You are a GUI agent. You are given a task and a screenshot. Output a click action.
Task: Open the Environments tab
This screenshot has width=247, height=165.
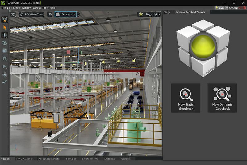point(90,159)
